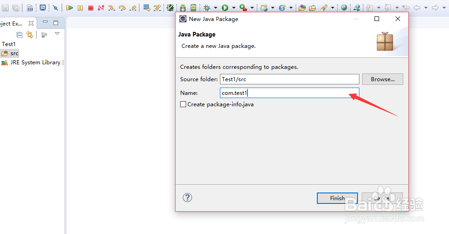449x234 pixels.
Task: Click the Finish button
Action: (x=337, y=198)
